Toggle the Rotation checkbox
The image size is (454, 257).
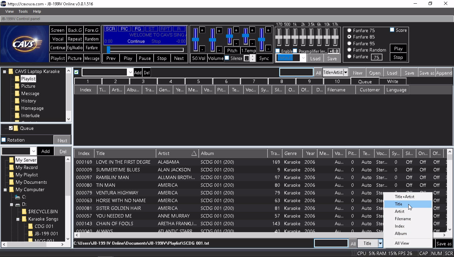coord(4,140)
